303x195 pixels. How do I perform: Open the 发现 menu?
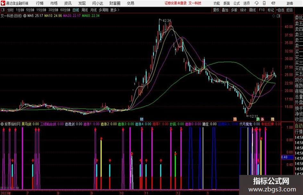tap(82, 3)
